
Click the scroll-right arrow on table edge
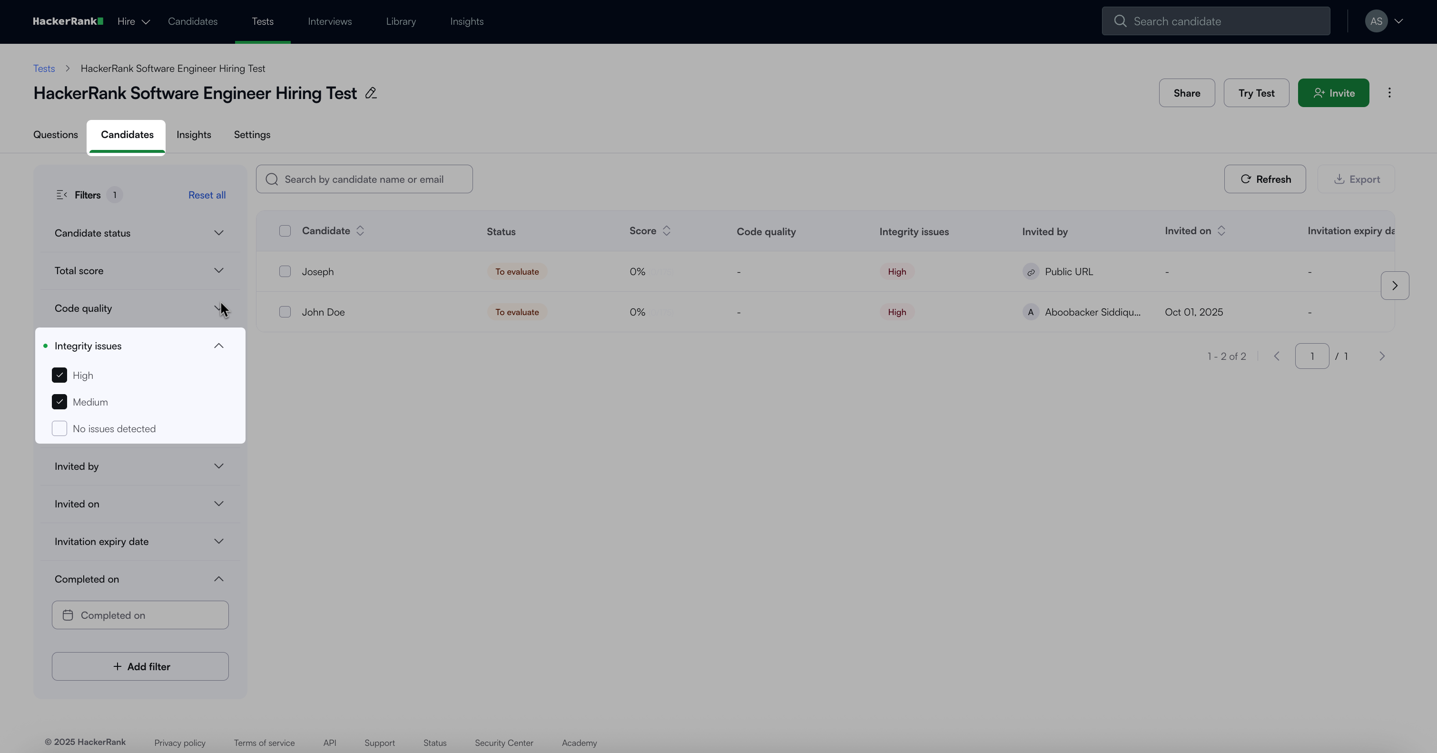pyautogui.click(x=1395, y=286)
